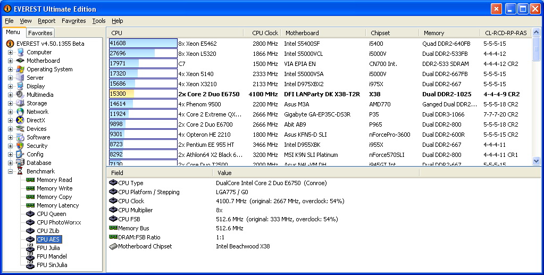Open the Tools menu

click(99, 21)
